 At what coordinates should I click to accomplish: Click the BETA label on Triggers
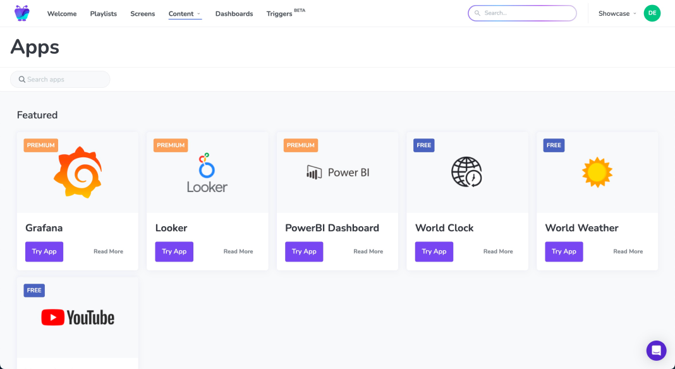tap(300, 9)
